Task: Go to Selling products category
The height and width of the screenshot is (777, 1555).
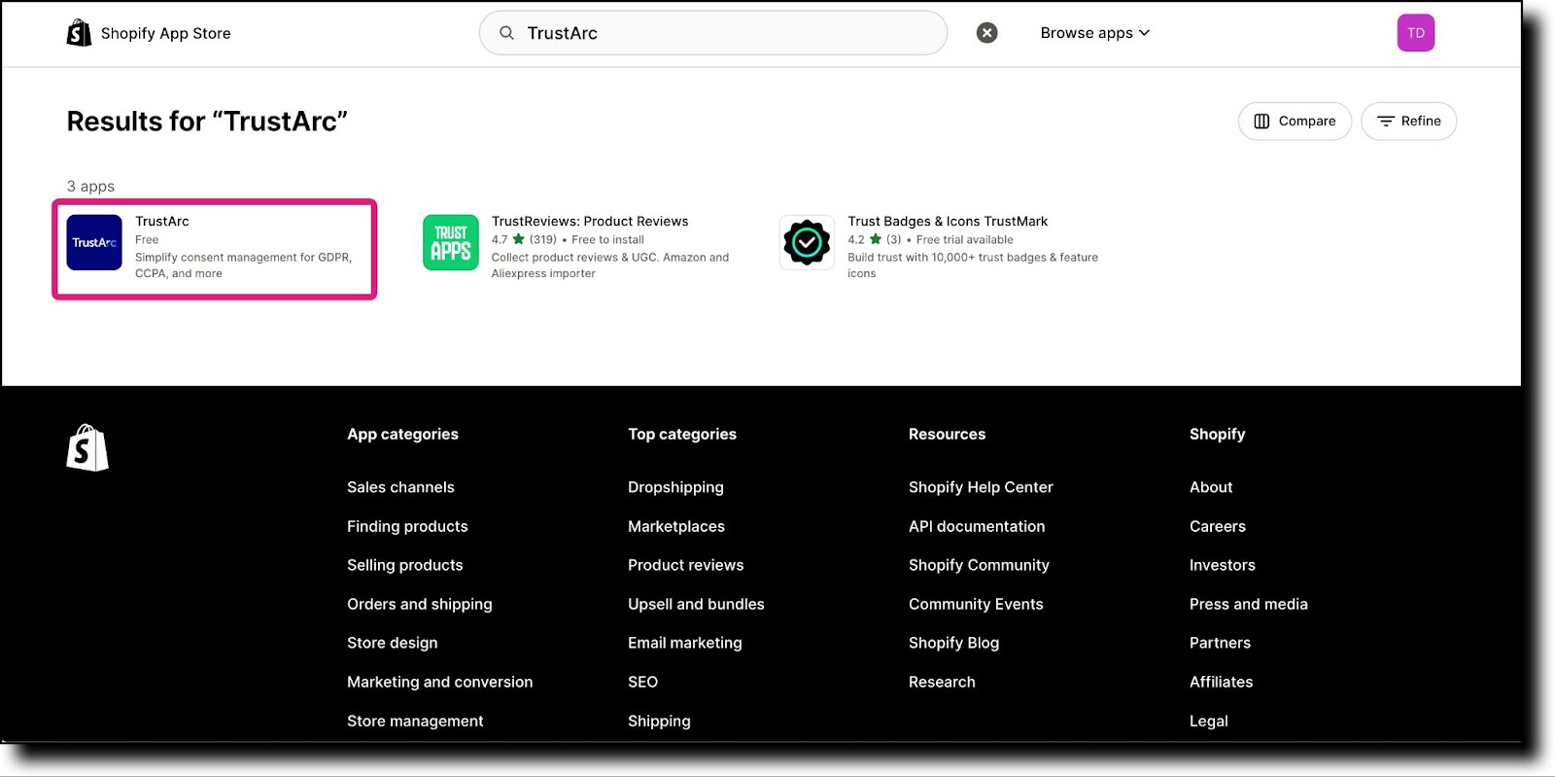Action: [x=404, y=565]
